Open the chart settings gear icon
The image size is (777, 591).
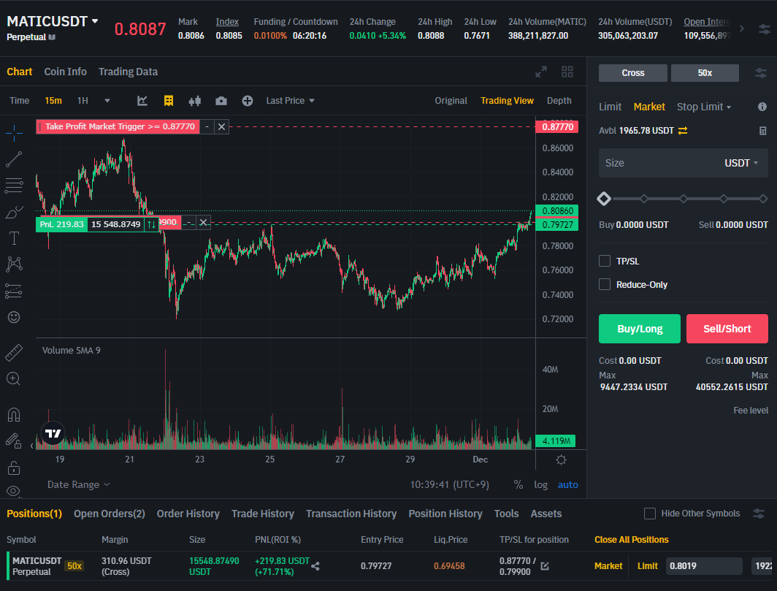click(x=561, y=460)
